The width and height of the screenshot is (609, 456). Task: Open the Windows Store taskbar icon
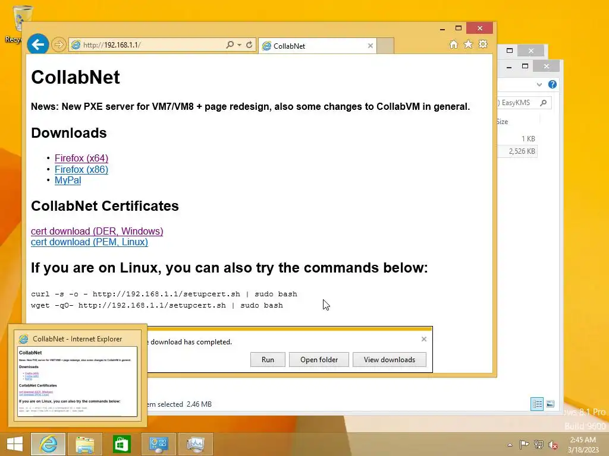tap(121, 444)
